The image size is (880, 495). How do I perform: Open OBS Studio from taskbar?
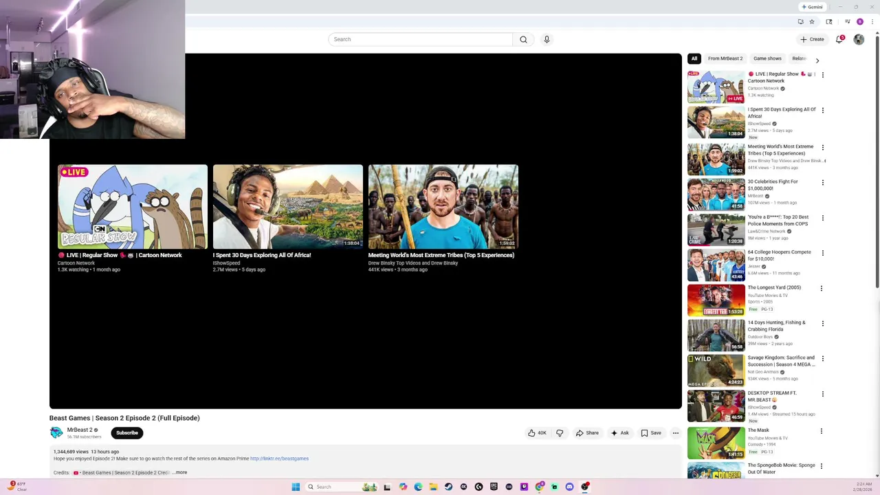584,487
